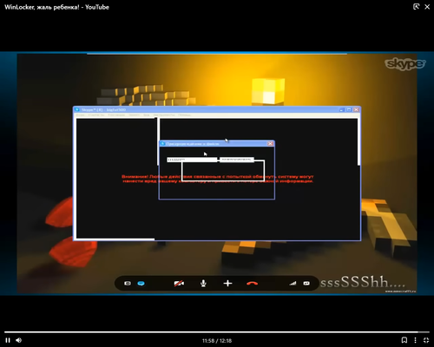The image size is (434, 347).
Task: Mute the player volume speaker icon
Action: (19, 340)
